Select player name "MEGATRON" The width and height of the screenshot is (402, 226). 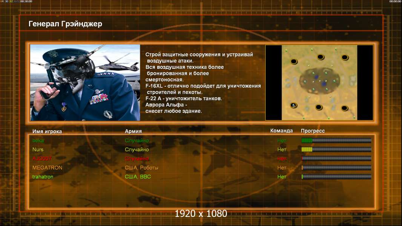pos(48,168)
